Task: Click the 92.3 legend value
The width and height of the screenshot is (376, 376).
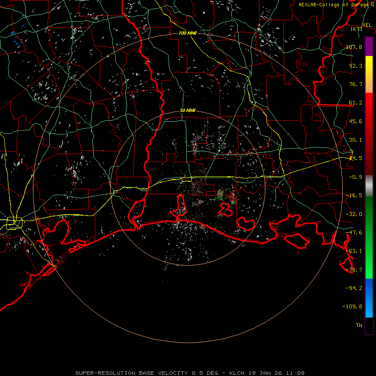Action: point(356,66)
